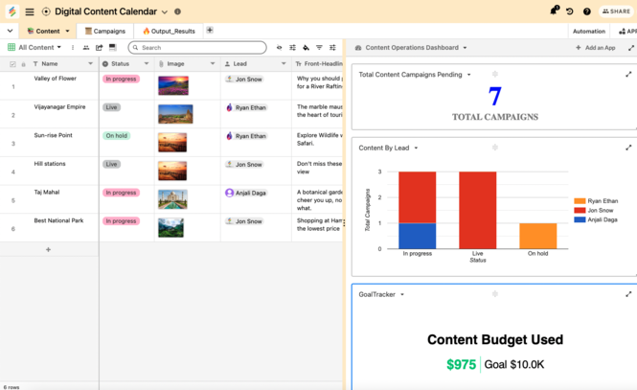Click the share view icon in toolbar
Screen dimensions: 637x390
[x=99, y=47]
